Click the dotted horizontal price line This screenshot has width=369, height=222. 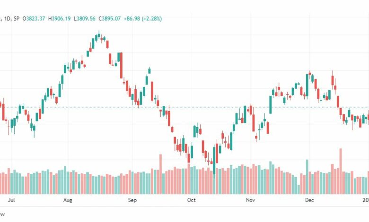click(184, 107)
